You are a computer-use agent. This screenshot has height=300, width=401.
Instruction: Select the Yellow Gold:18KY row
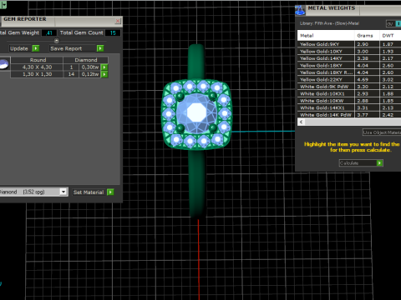click(x=349, y=66)
